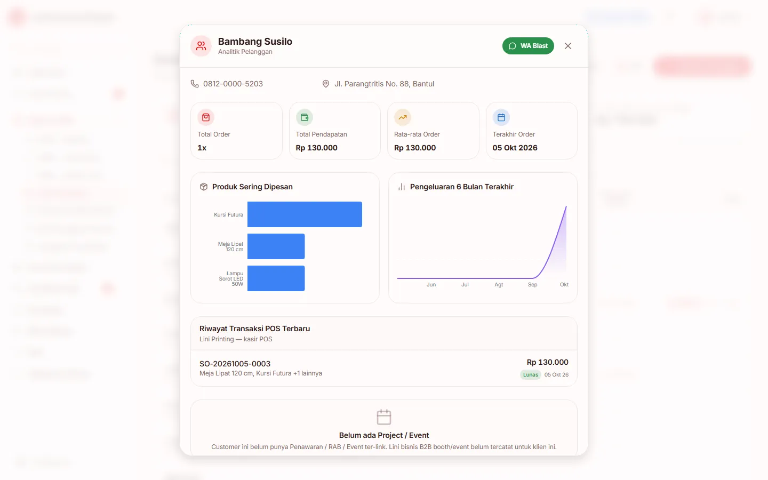Image resolution: width=768 pixels, height=480 pixels.
Task: Click the Kursi Futura bar in the chart
Action: (305, 214)
